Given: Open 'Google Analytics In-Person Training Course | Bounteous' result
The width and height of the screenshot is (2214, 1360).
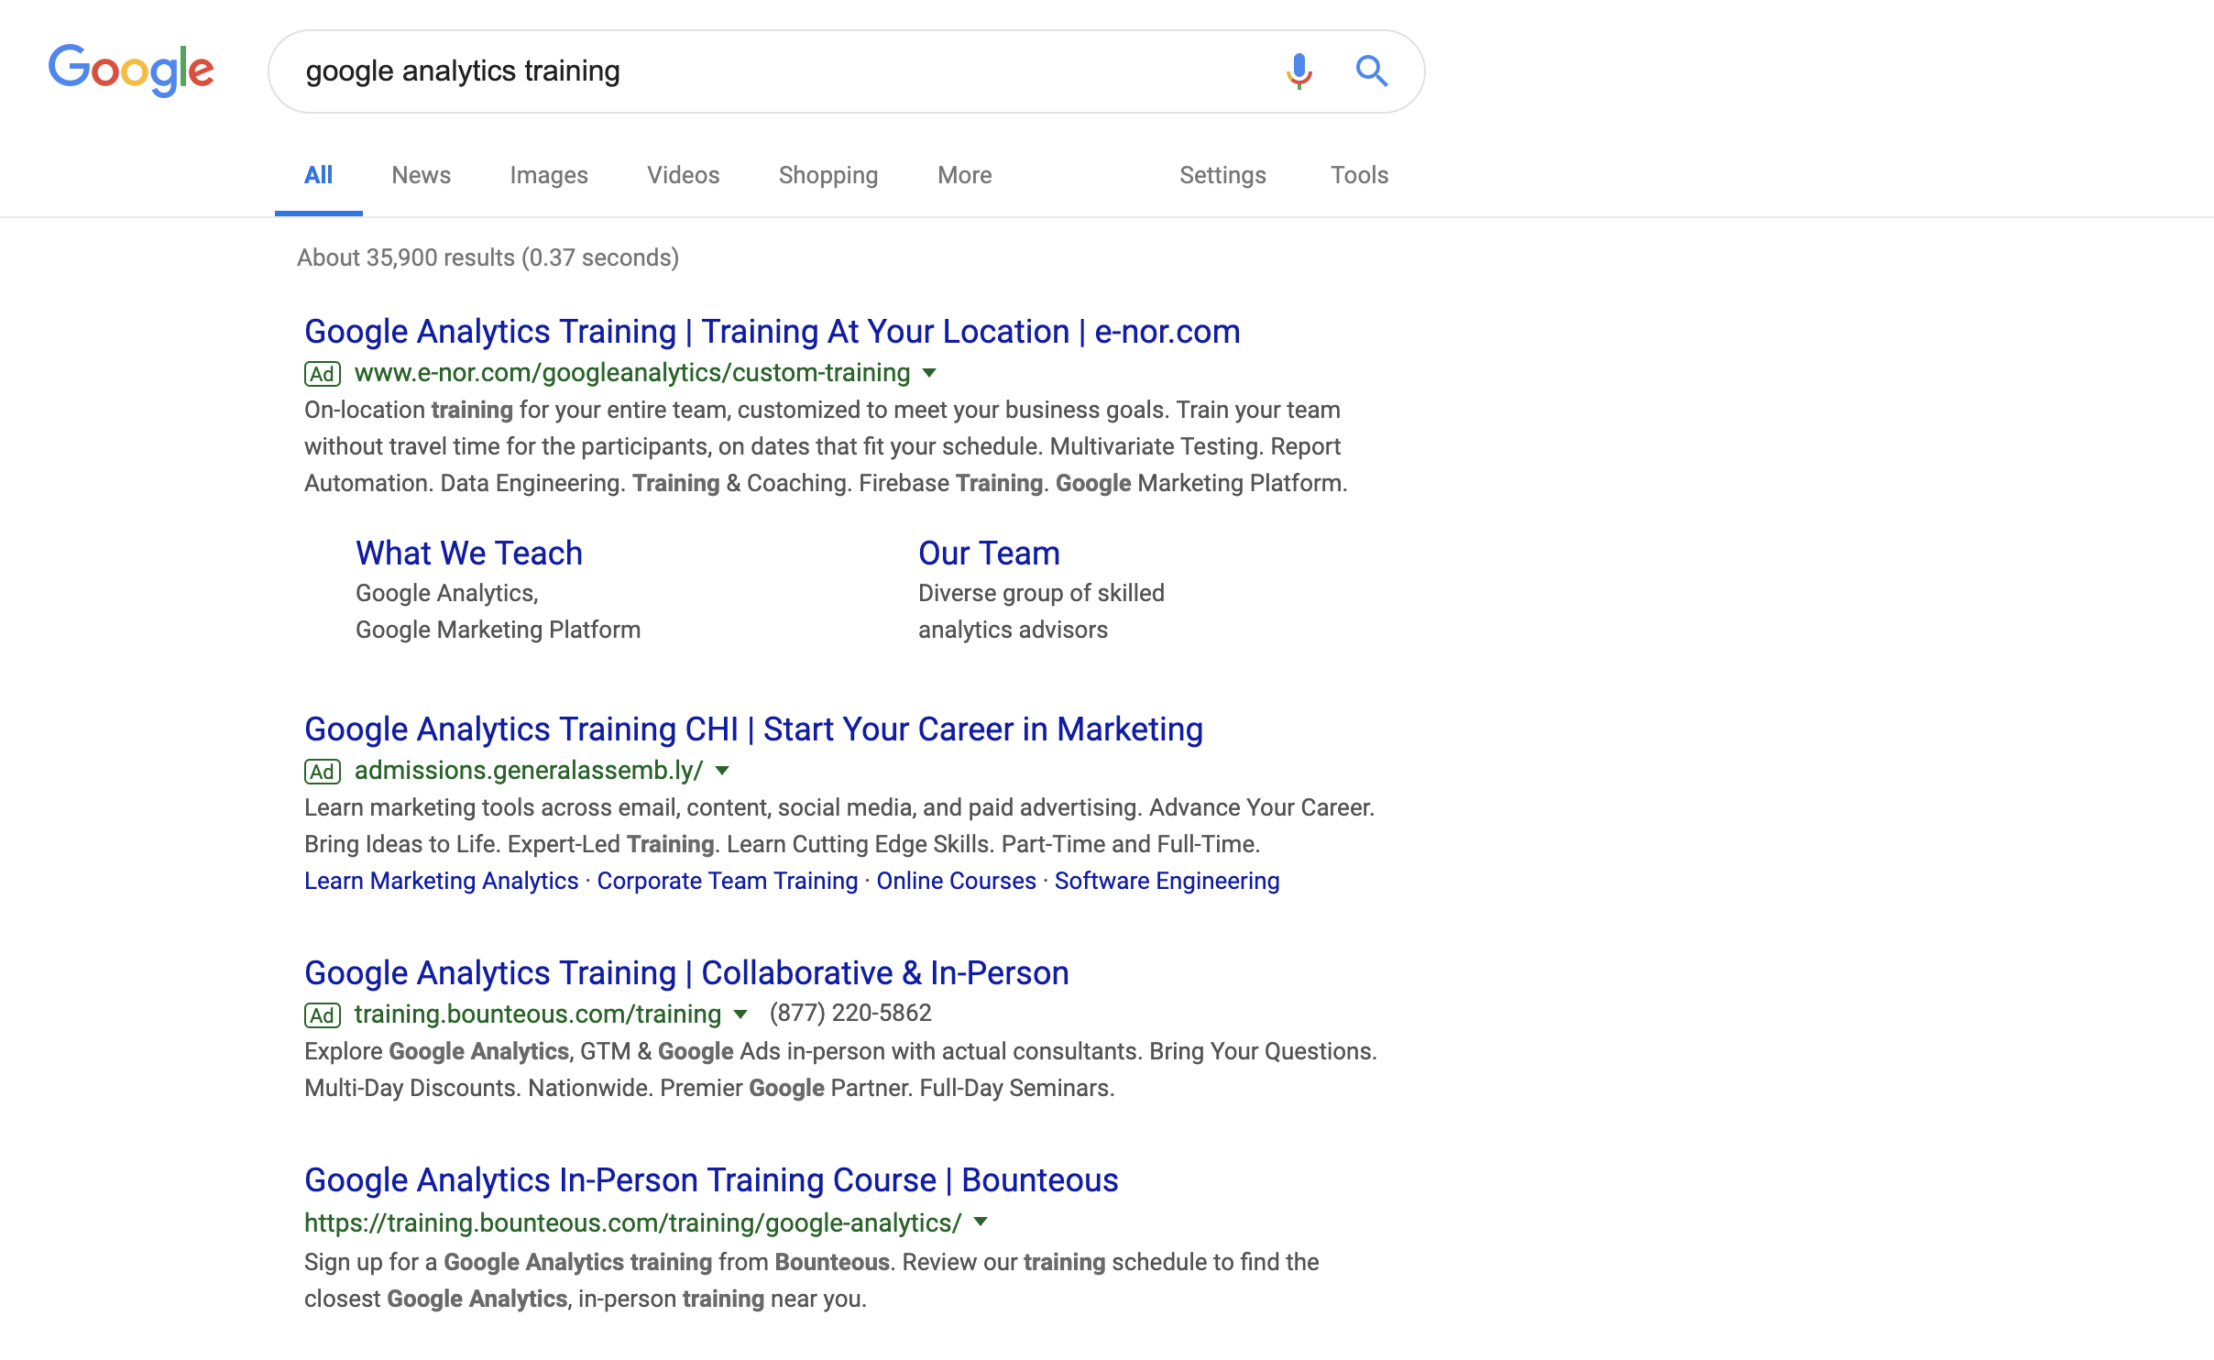Looking at the screenshot, I should 711,1180.
